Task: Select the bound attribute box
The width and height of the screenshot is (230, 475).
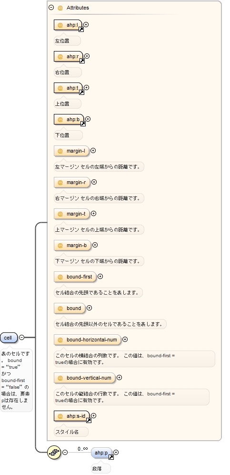Action: click(x=70, y=308)
